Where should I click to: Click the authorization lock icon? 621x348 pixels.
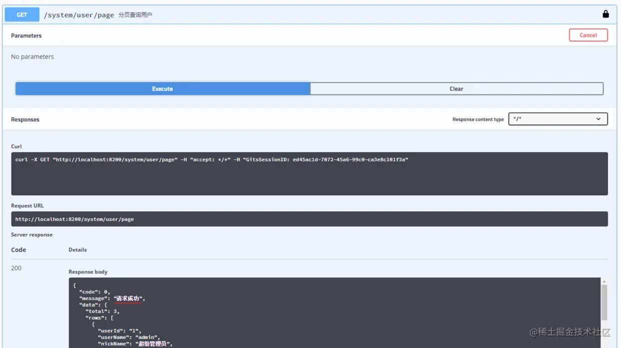605,14
